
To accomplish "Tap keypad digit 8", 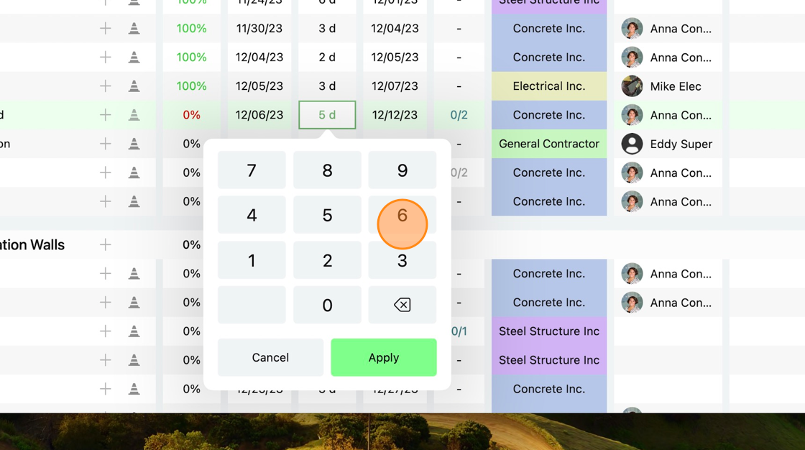I will (x=327, y=170).
